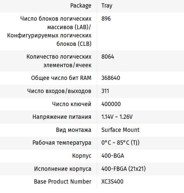
Task: Click the "Число входов/выходов" label
Action: 59,91
